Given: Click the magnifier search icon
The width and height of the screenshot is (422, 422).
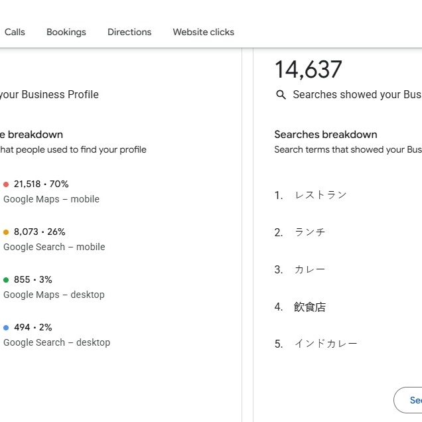Looking at the screenshot, I should pyautogui.click(x=281, y=94).
